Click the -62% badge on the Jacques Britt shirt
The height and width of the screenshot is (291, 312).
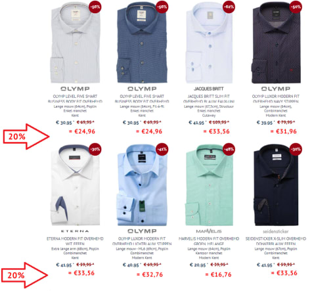[x=229, y=7]
